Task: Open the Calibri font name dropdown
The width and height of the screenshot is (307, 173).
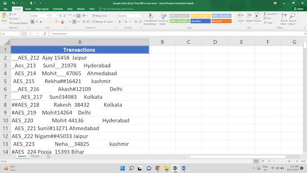Action: pos(47,16)
